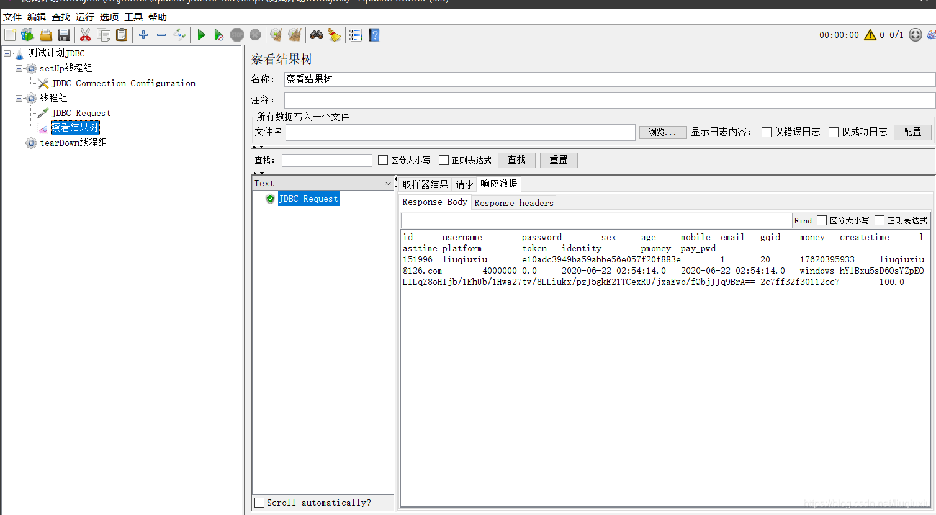
Task: Click the Help question mark icon
Action: [x=374, y=35]
